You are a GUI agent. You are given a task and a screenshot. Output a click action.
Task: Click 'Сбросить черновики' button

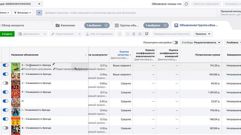(x=206, y=4)
